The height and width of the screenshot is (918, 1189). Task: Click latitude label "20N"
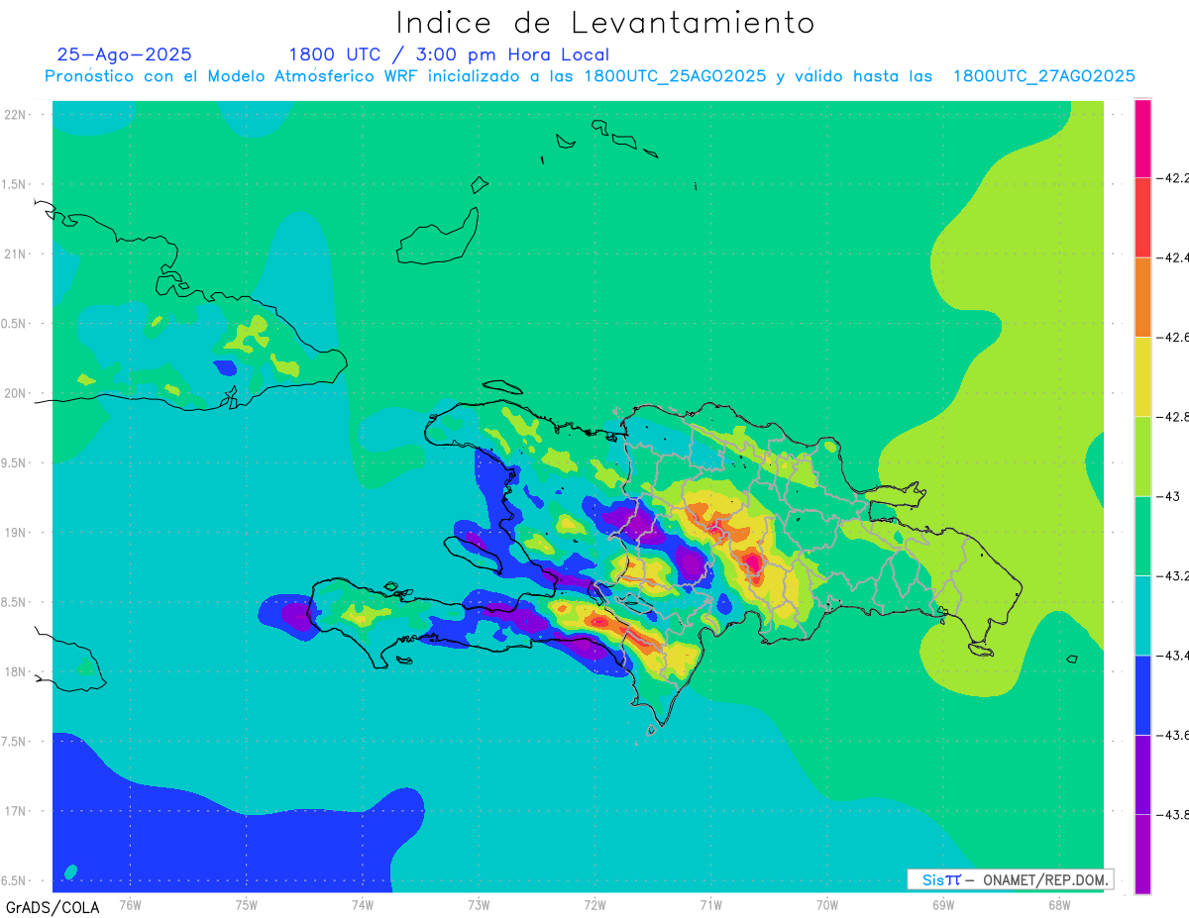tap(14, 393)
